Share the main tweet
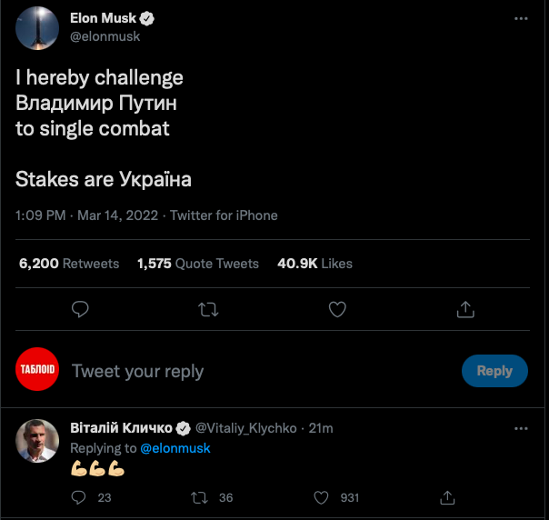 tap(465, 310)
